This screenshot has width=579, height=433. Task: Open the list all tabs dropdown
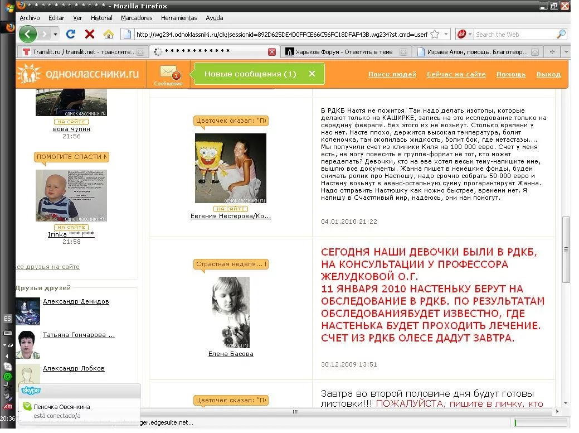pos(566,52)
